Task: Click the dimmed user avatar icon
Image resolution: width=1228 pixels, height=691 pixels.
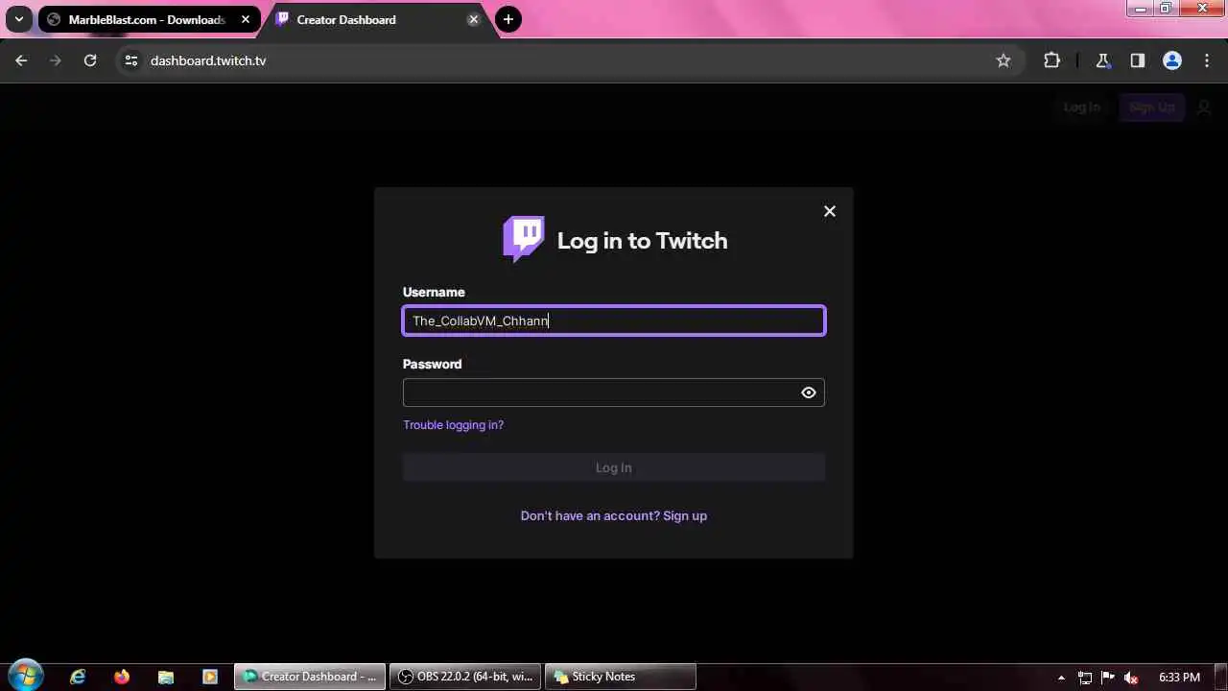Action: tap(1204, 107)
